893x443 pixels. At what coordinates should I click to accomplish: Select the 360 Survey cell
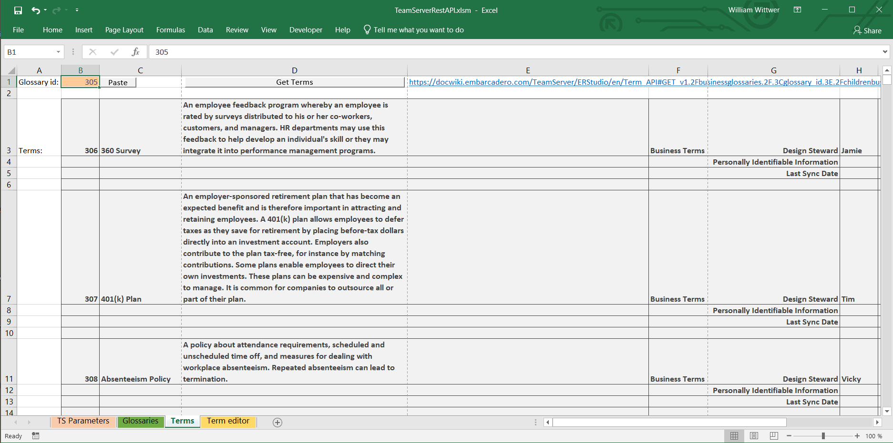[140, 128]
